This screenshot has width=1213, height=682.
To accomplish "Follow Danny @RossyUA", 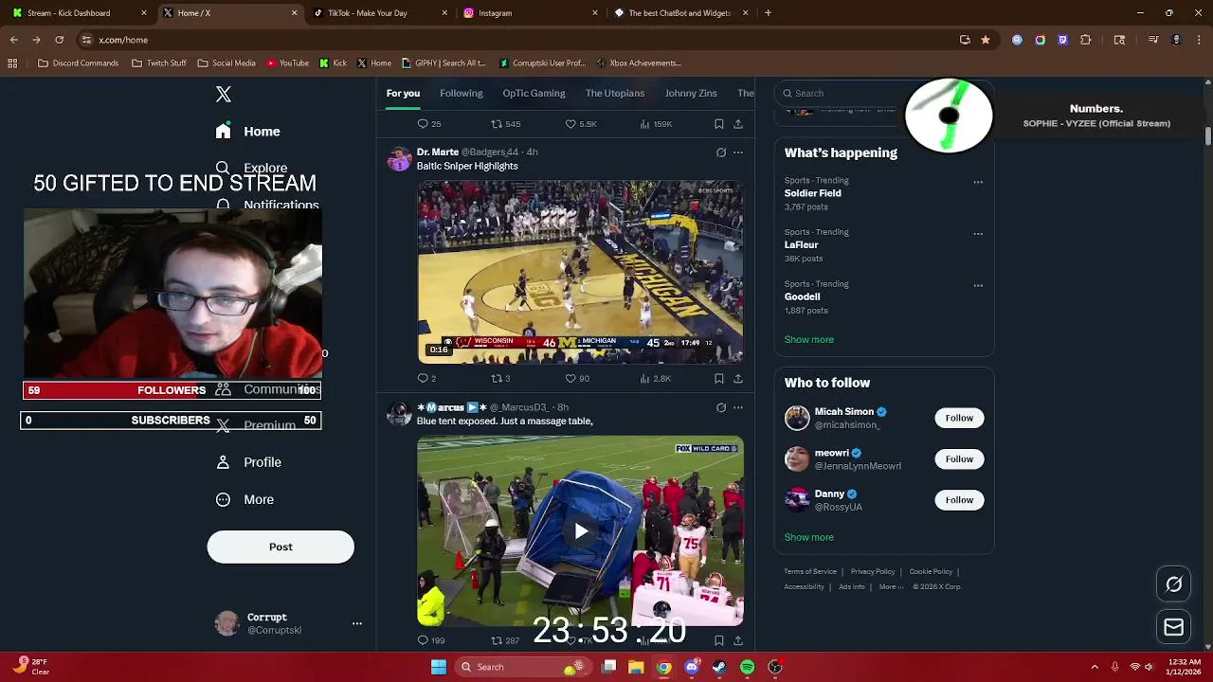I will (959, 500).
